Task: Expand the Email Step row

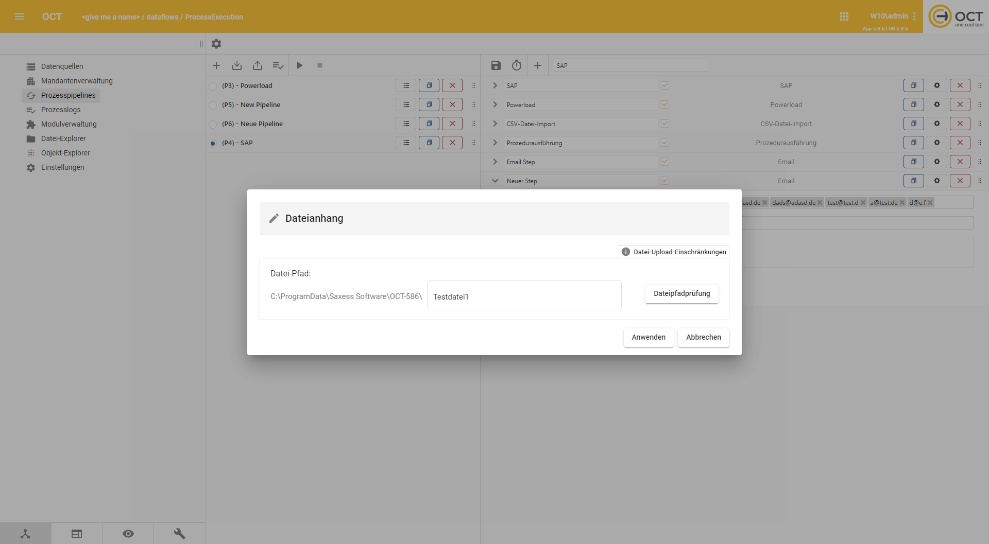Action: [495, 162]
